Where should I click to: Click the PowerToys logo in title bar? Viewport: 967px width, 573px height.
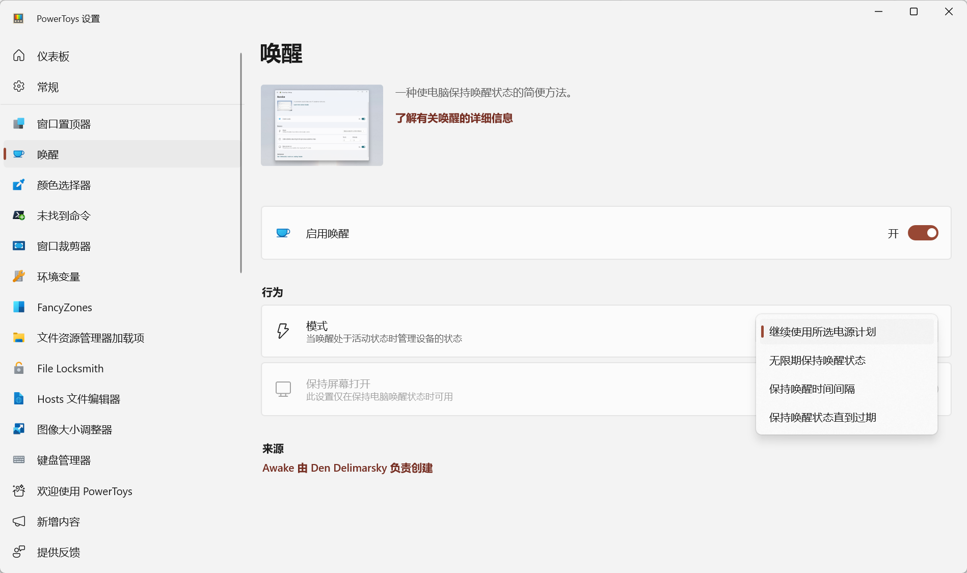[x=18, y=18]
